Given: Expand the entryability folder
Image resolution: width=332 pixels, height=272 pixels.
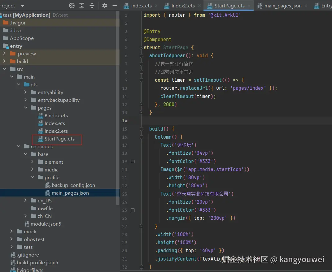Looking at the screenshot, I should [x=26, y=92].
